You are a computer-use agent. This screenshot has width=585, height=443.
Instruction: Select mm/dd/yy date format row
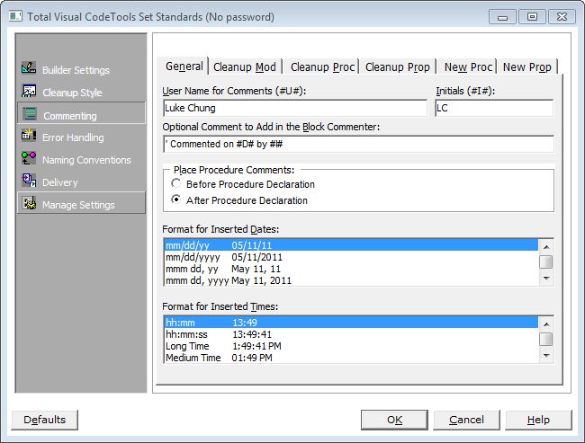pyautogui.click(x=351, y=245)
